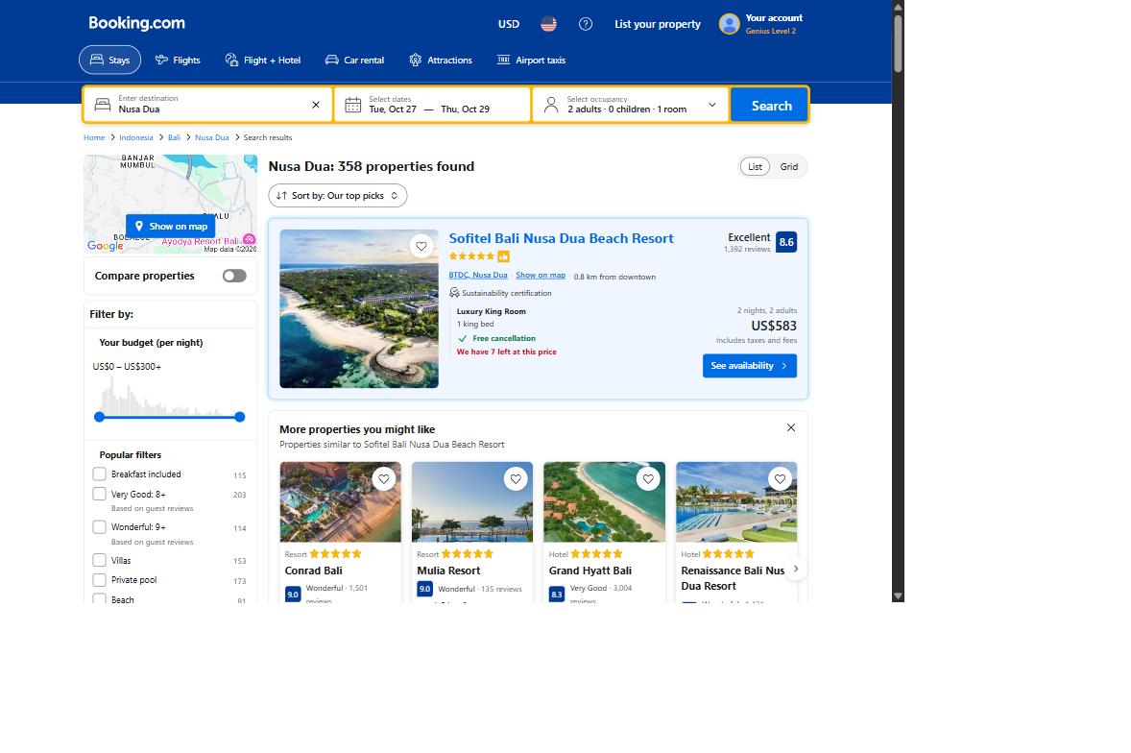Click the person icon in occupancy field

point(551,106)
